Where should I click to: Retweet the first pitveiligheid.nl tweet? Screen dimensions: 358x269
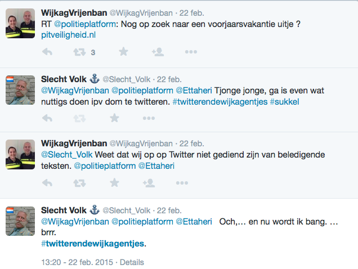point(79,52)
